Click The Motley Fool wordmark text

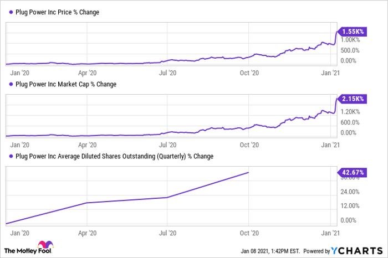coord(21,250)
